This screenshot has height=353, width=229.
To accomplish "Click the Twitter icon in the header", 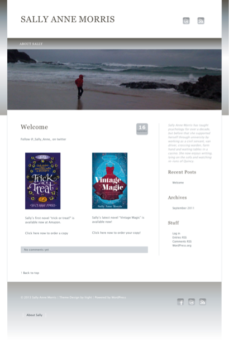I will click(186, 21).
